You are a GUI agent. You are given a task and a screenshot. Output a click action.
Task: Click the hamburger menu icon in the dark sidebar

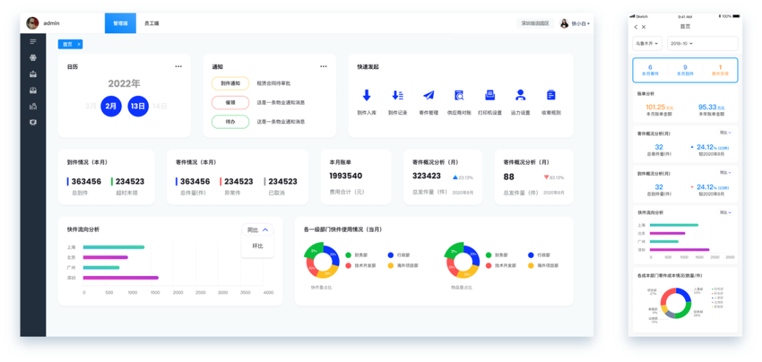point(33,42)
